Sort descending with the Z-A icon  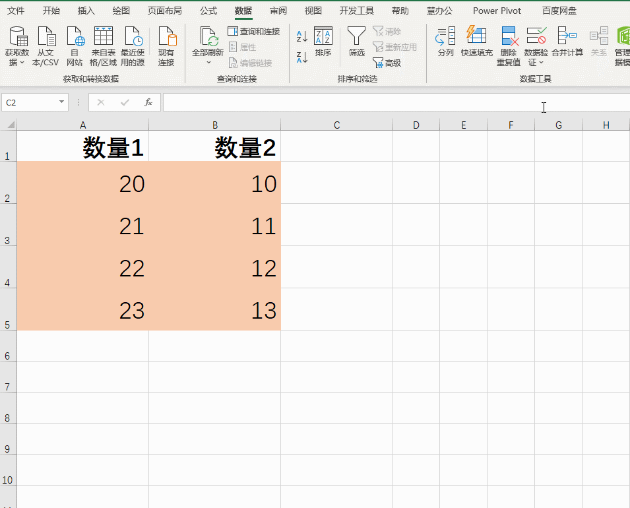tap(301, 57)
